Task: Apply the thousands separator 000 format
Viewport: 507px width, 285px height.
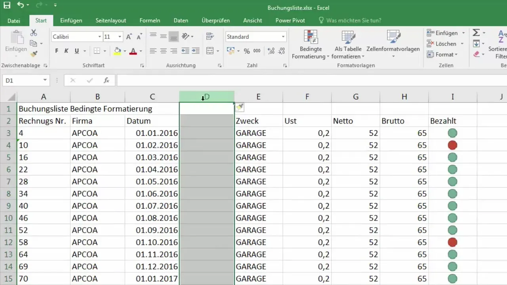Action: 257,51
